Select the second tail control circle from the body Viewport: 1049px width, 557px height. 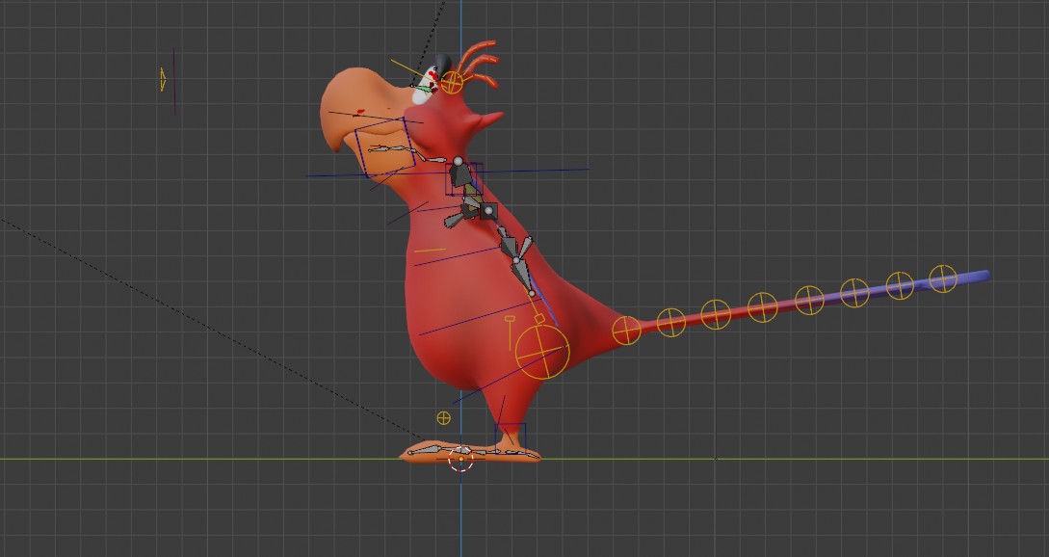pyautogui.click(x=671, y=323)
